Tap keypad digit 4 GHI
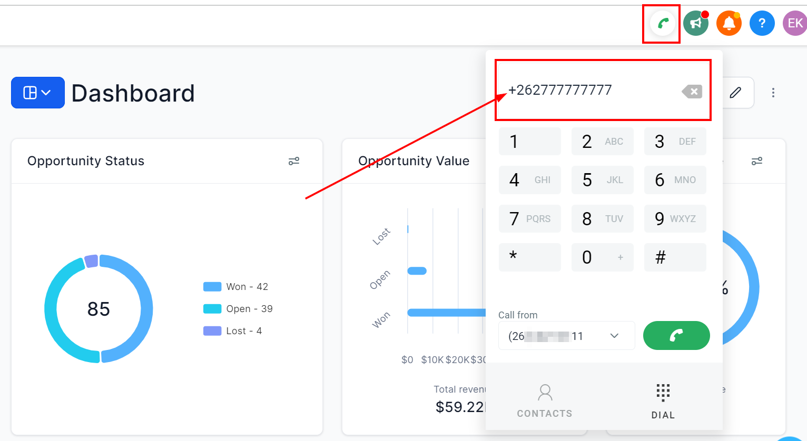This screenshot has width=807, height=441. pyautogui.click(x=530, y=180)
